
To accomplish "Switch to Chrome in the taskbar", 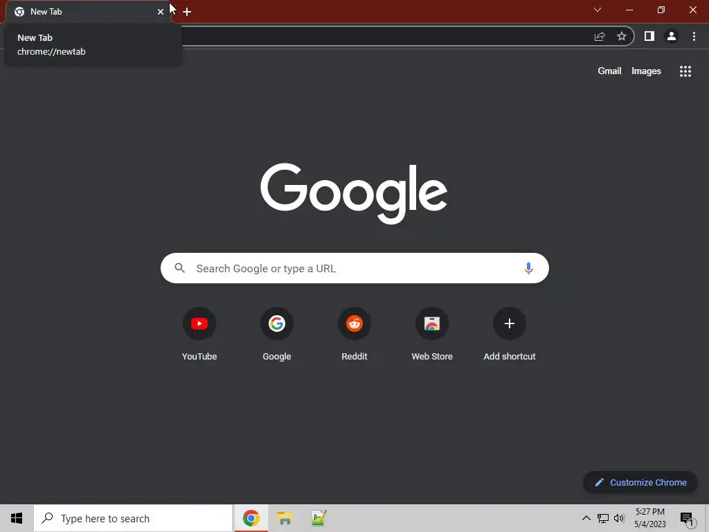I will [251, 518].
